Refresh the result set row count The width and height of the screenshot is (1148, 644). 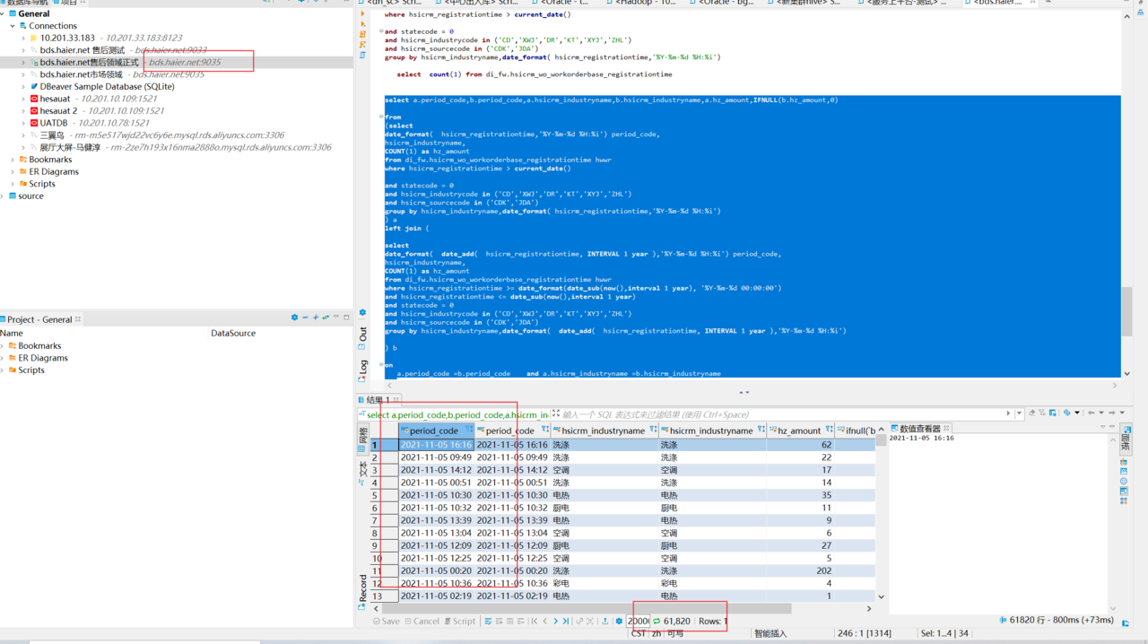coord(657,621)
